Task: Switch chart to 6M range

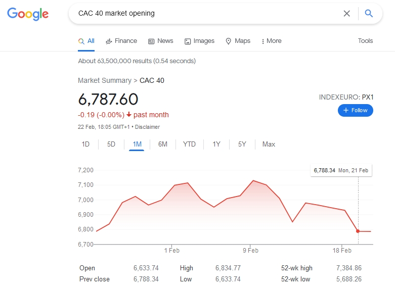Action: click(162, 144)
